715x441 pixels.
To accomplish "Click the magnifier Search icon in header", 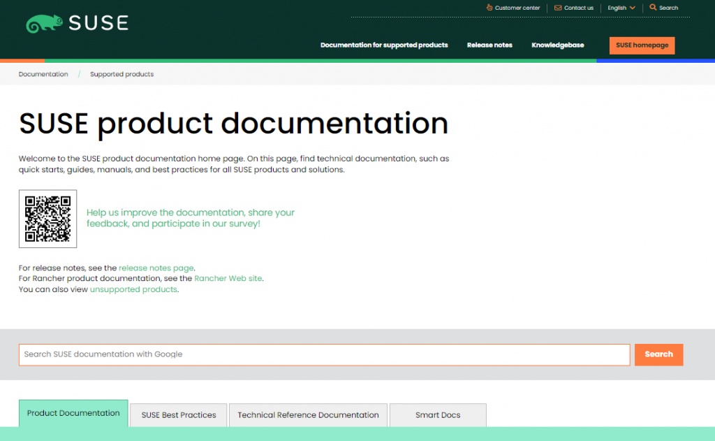I will [653, 8].
